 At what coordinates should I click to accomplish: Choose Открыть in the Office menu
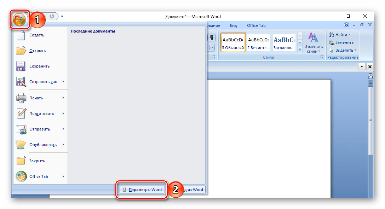[x=38, y=51]
